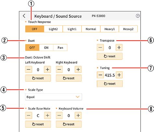Viewport: 154px width, 132px height.
Task: Increase Left Keyboard octave shift
Action: coord(47,69)
